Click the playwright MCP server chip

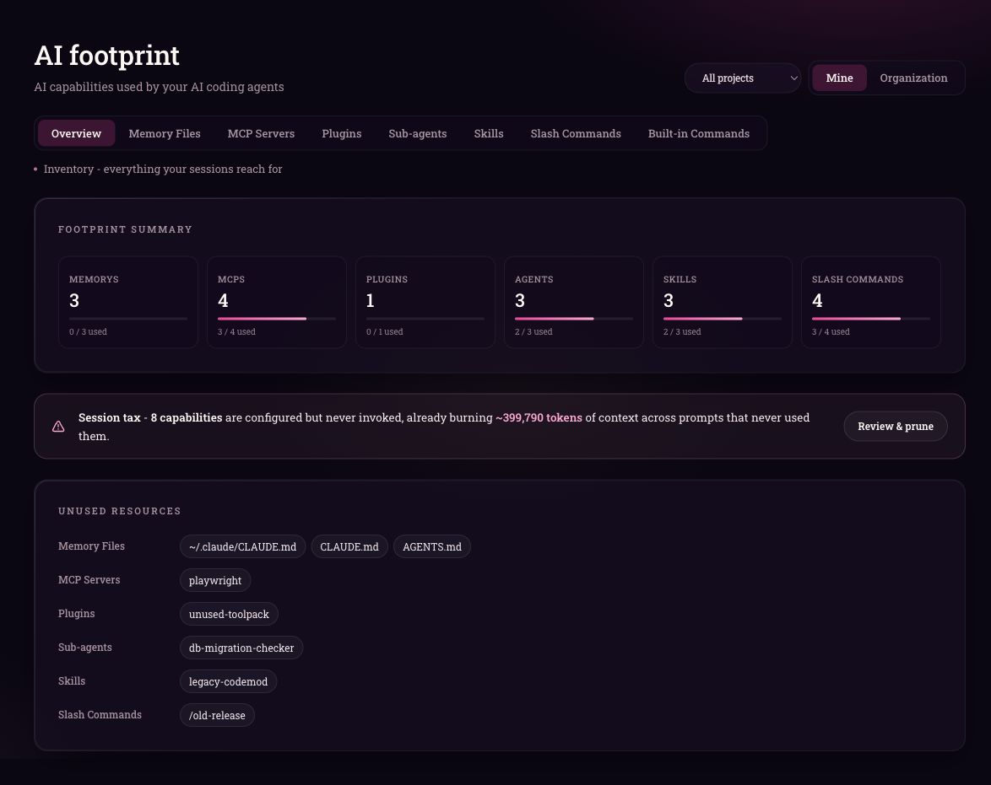(215, 580)
